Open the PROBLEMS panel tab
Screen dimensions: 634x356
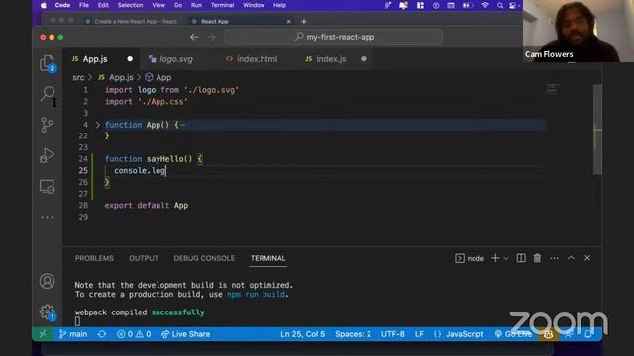(94, 258)
